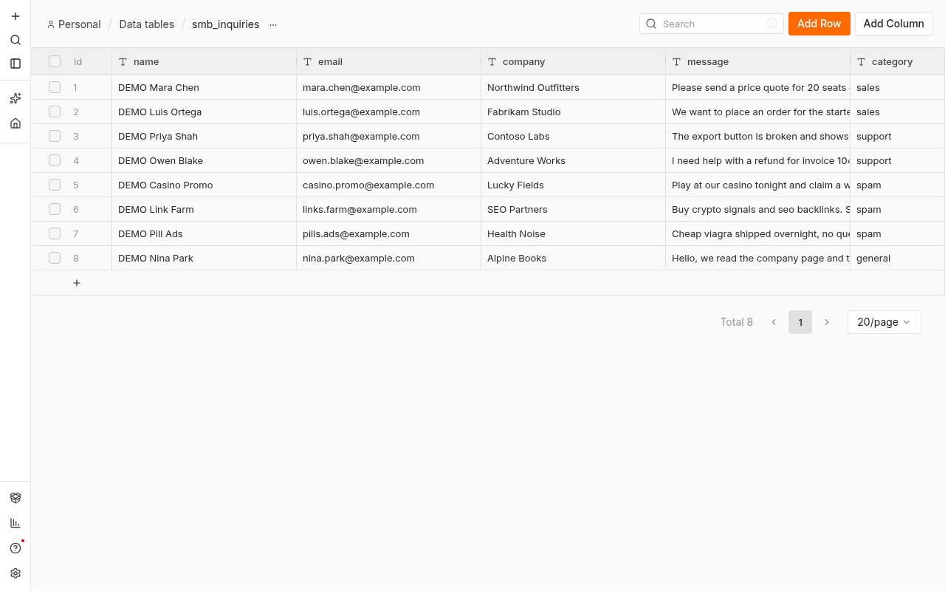945x591 pixels.
Task: Open the help question mark icon
Action: (x=16, y=548)
